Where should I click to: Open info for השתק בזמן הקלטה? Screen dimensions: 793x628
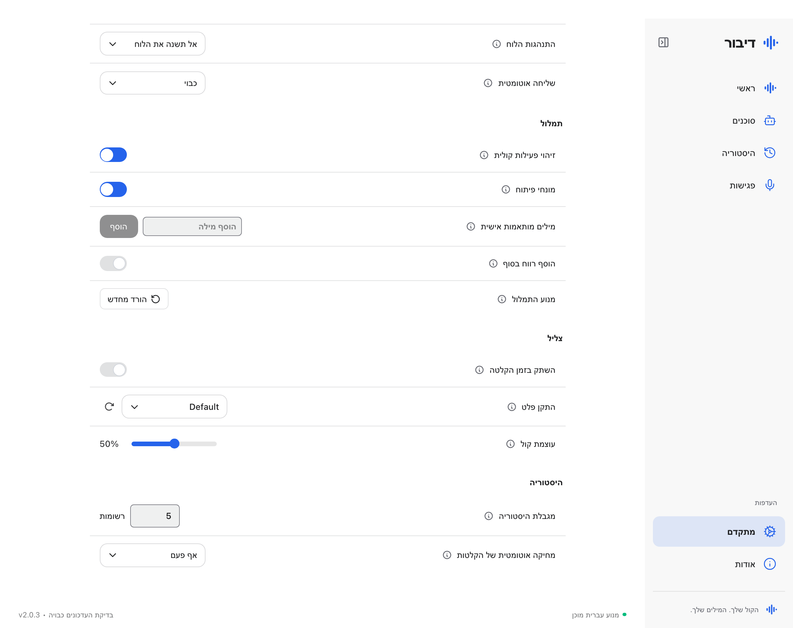click(x=479, y=370)
